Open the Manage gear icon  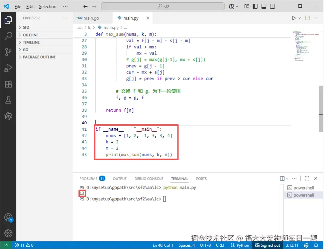point(8,233)
